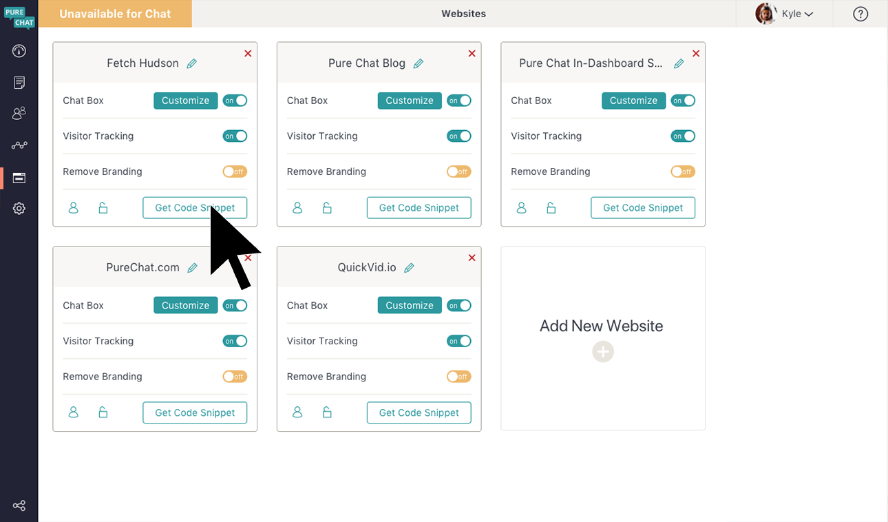Open operators person icon on QuickVid.io card
Viewport: 888px width, 522px height.
tap(297, 413)
